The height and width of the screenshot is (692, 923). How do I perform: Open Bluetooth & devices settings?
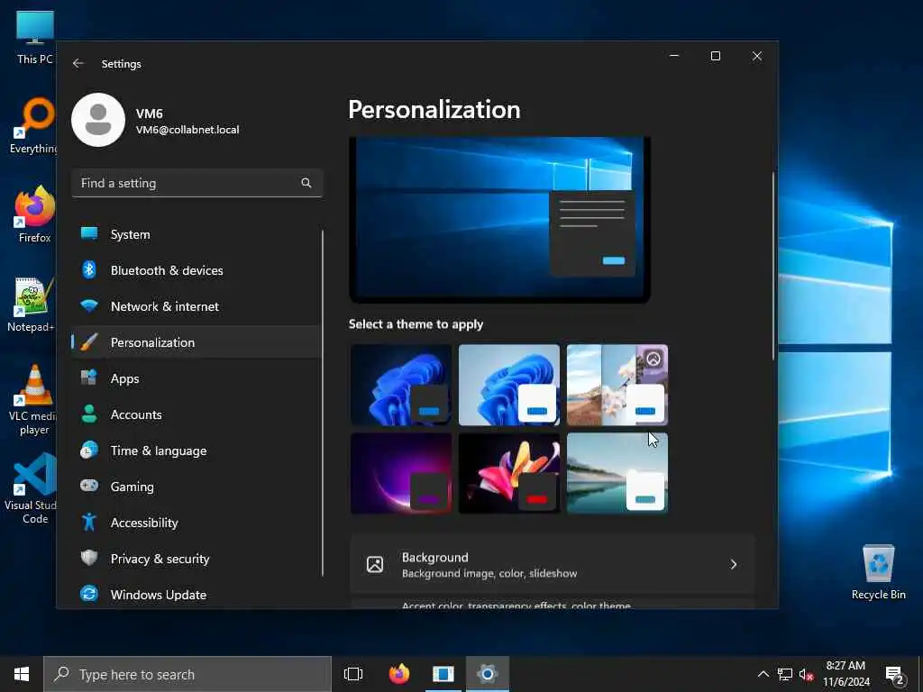(x=197, y=270)
